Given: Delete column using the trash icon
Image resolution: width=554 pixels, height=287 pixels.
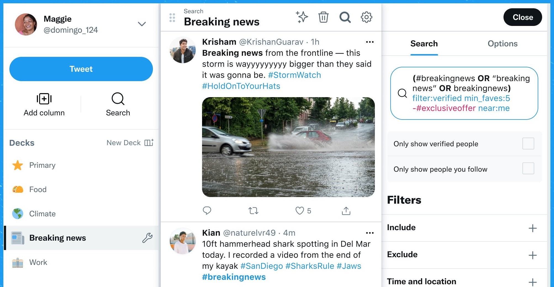Looking at the screenshot, I should [x=323, y=17].
